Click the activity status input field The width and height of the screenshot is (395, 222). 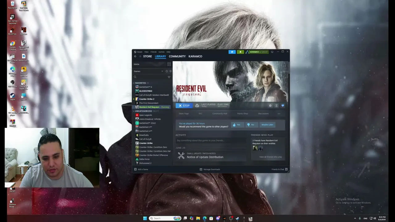click(x=211, y=141)
